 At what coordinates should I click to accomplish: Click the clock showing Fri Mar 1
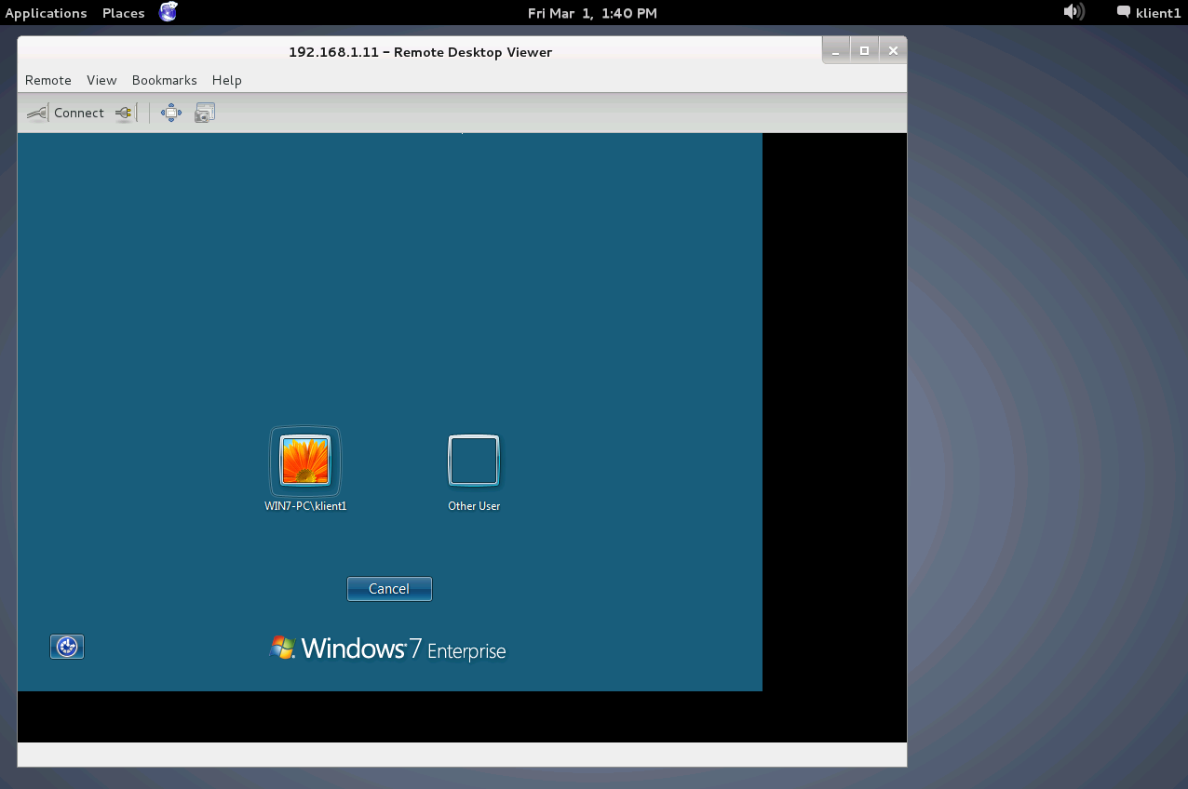(592, 13)
